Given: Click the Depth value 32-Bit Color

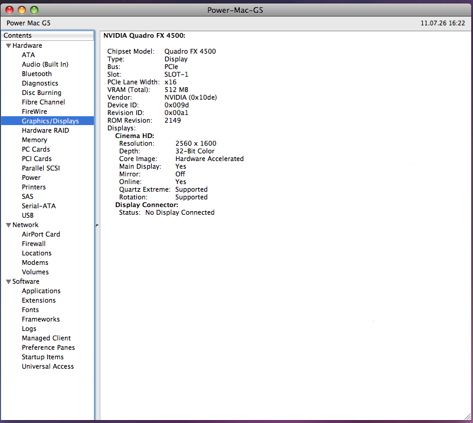Looking at the screenshot, I should click(195, 151).
